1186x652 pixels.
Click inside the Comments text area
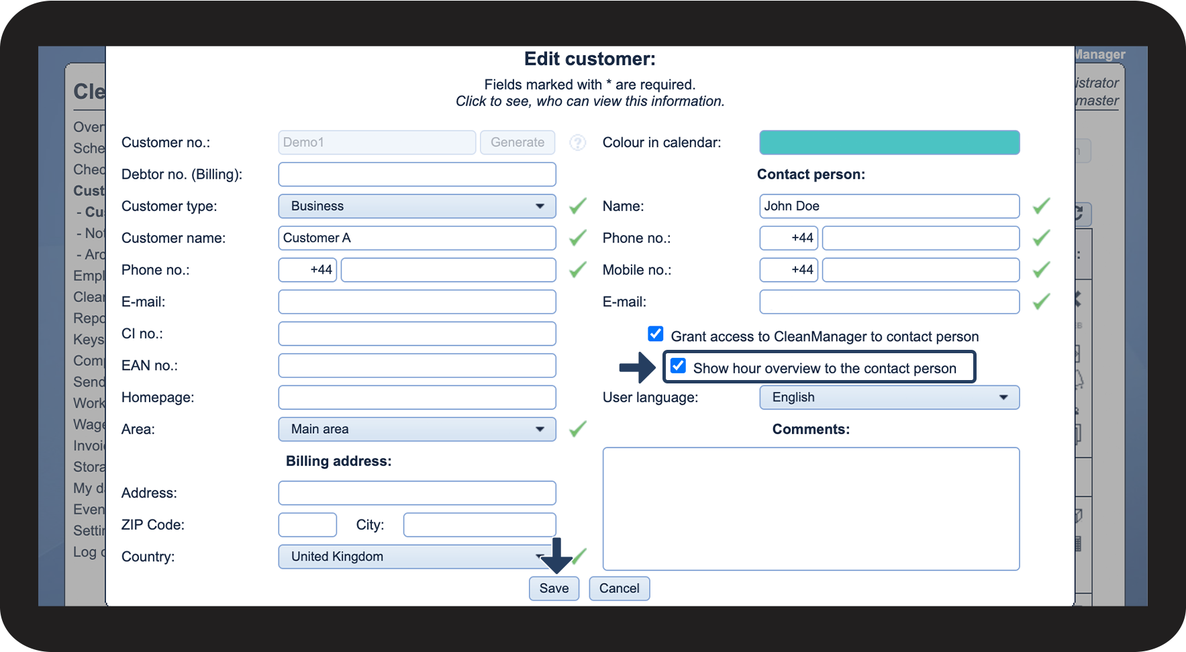coord(811,509)
